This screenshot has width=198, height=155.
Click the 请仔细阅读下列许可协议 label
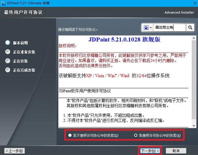[78, 30]
